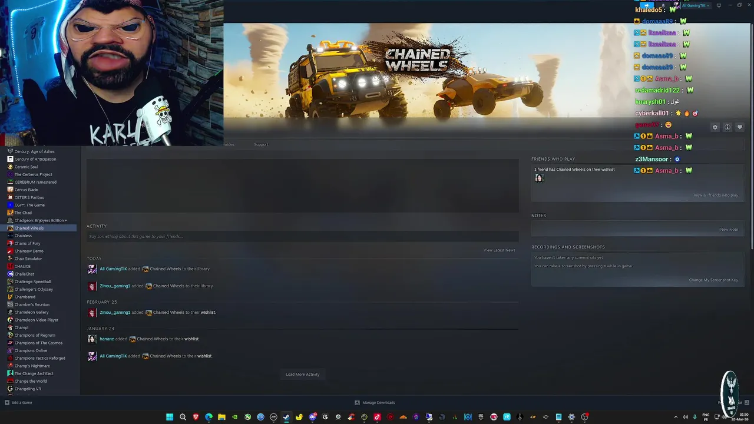754x424 pixels.
Task: Click the CHALICE game icon in library
Action: coord(10,266)
